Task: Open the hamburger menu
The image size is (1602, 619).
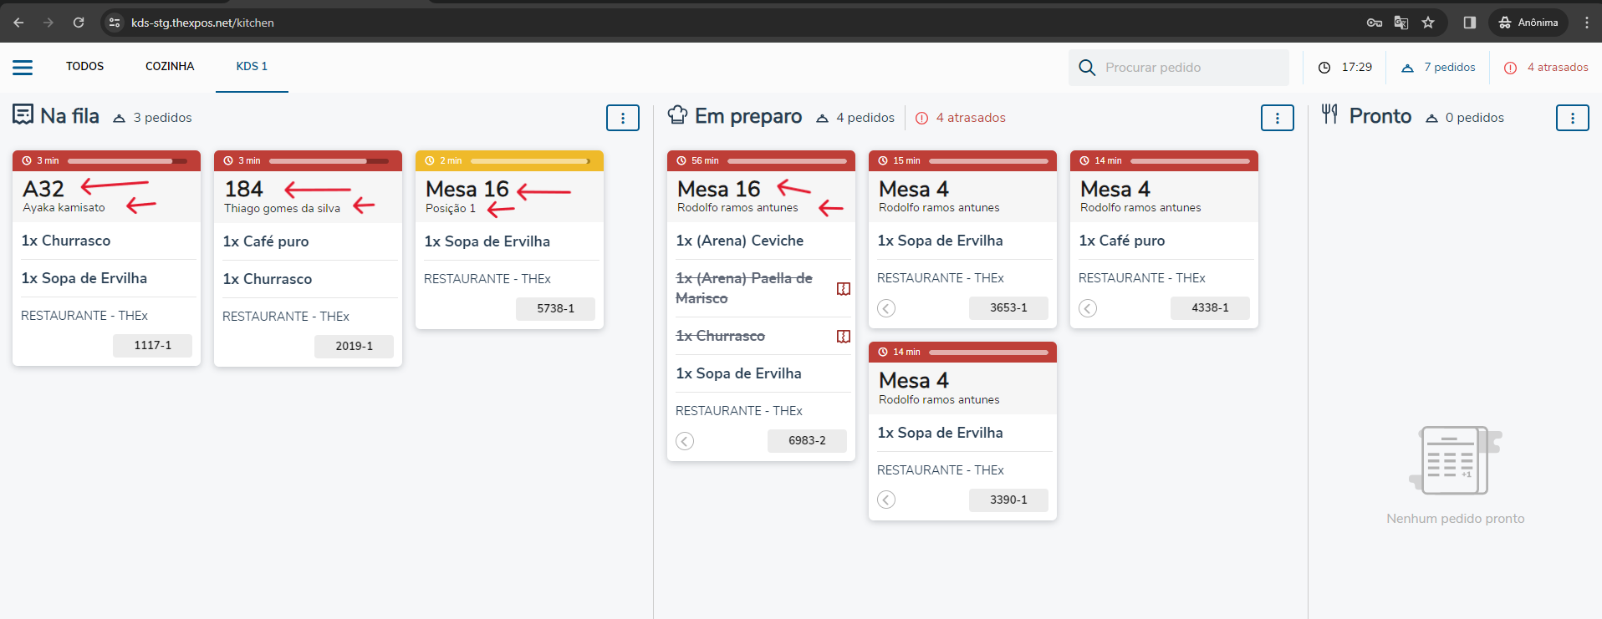Action: pos(23,67)
